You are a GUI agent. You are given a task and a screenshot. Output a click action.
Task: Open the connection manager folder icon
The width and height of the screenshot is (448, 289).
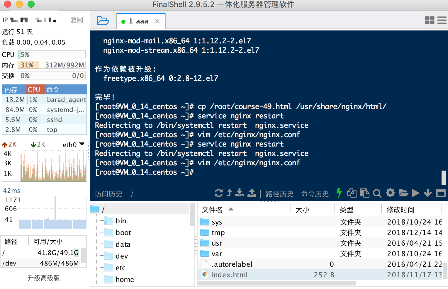pyautogui.click(x=103, y=21)
